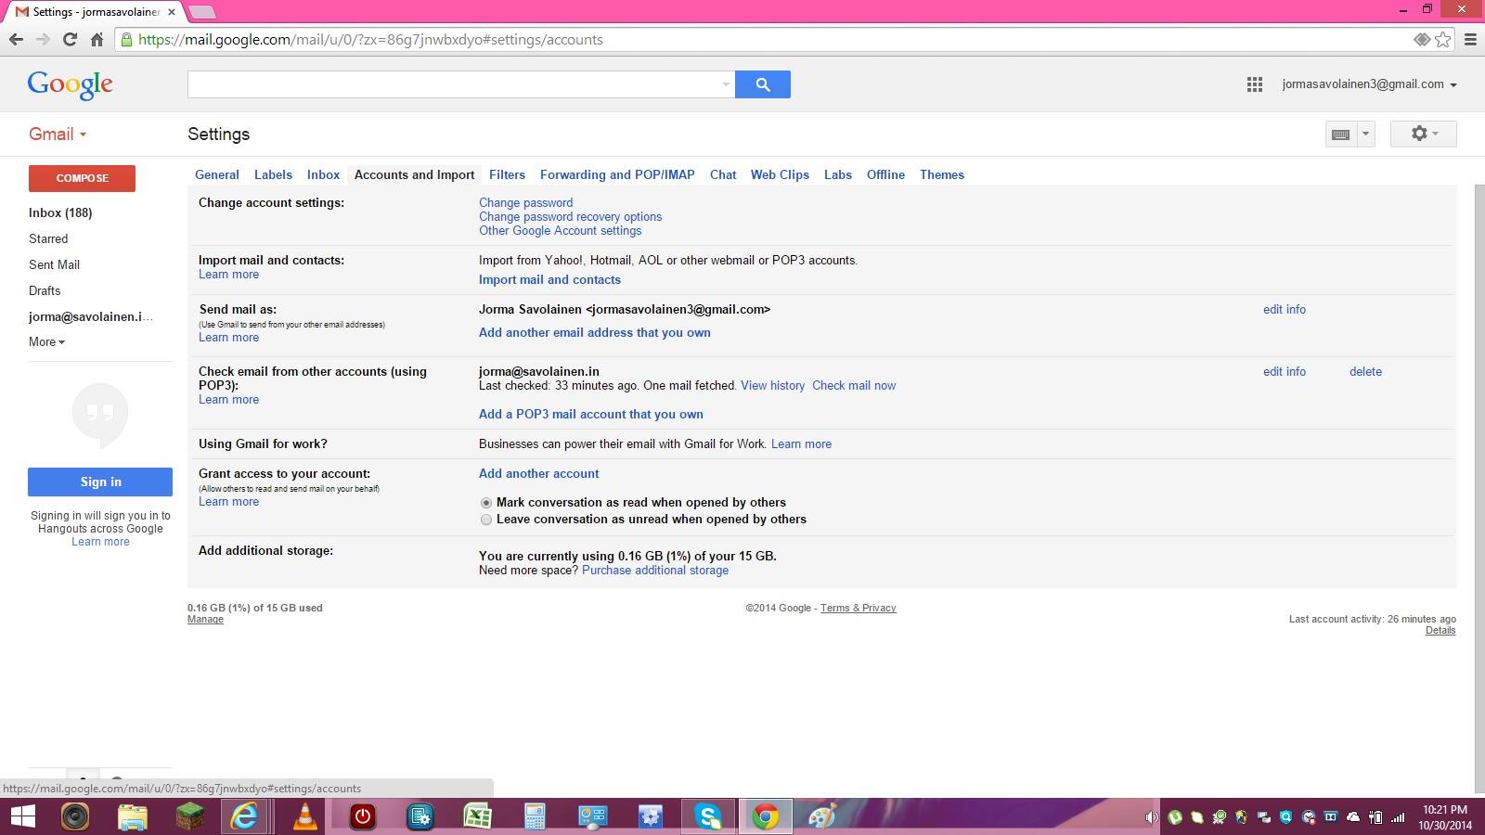This screenshot has height=835, width=1485.
Task: Open the account dropdown for jormasavolainen3@gmail.com
Action: 1369,84
